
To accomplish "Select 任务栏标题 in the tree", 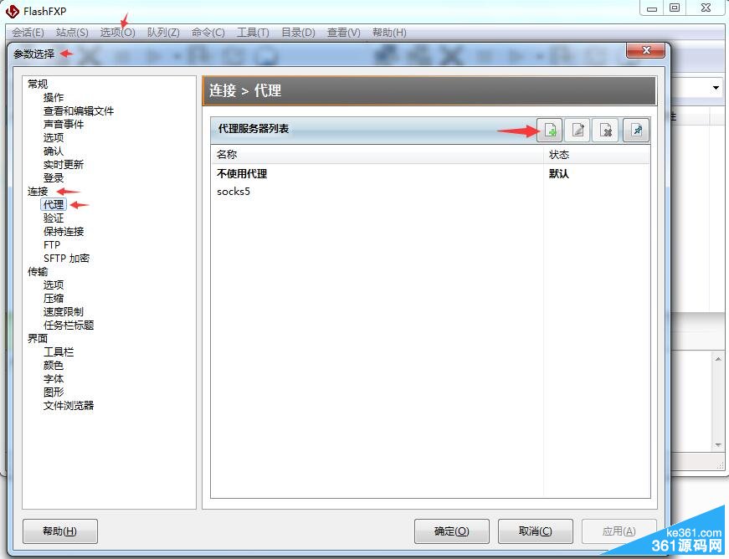I will [x=69, y=326].
